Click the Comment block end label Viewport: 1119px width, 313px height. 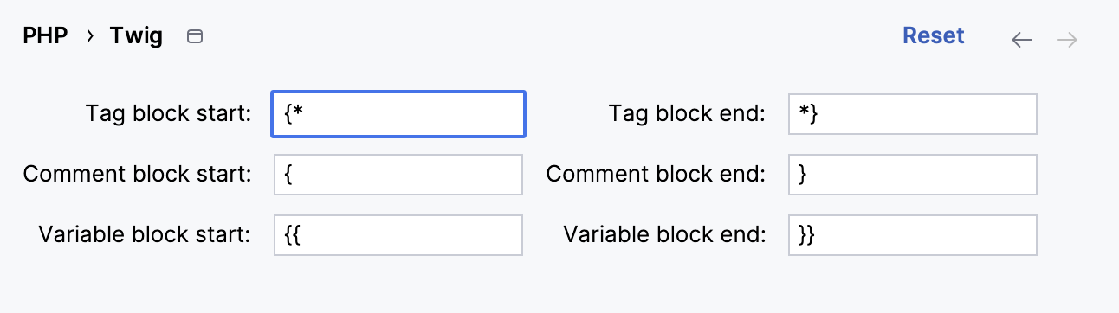[x=657, y=174]
